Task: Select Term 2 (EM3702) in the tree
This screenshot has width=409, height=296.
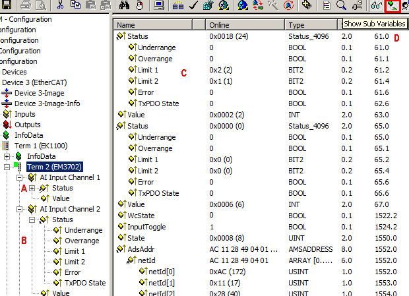Action: 55,167
